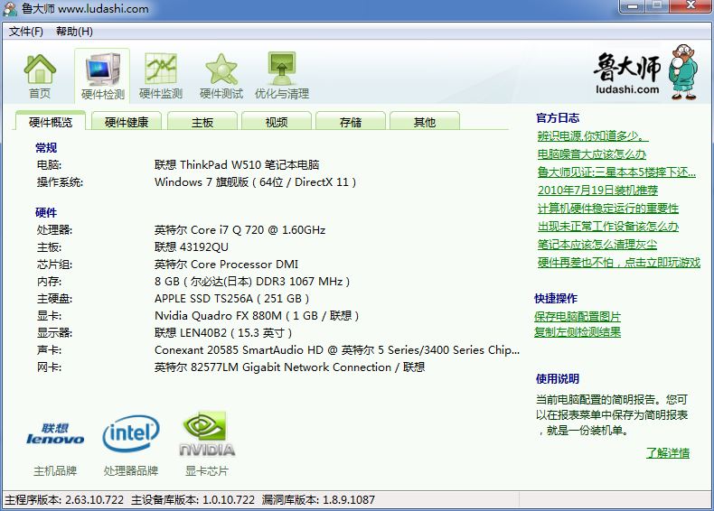Screen dimensions: 714x511
Task: Switch to the 存储 tab
Action: tap(351, 122)
